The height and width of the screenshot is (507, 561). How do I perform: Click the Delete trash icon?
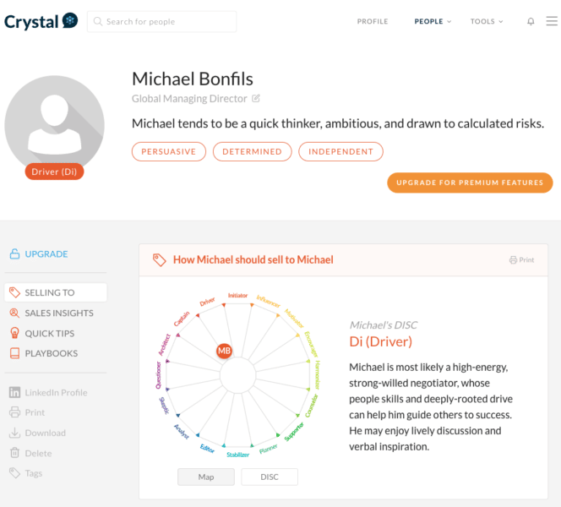coord(14,453)
